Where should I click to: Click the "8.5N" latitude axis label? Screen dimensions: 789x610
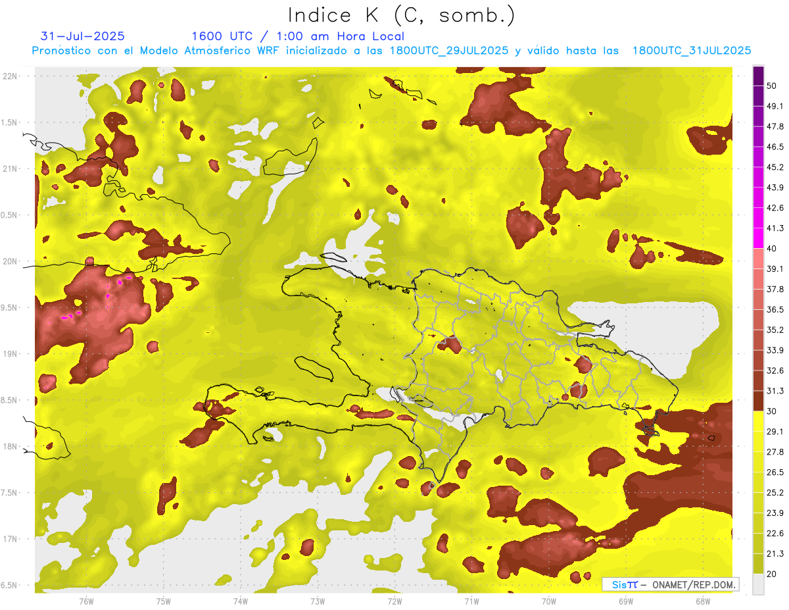(10, 400)
